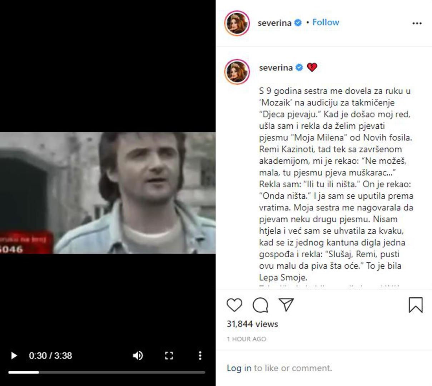The image size is (432, 386).
Task: Open severina username in header
Action: pos(274,23)
